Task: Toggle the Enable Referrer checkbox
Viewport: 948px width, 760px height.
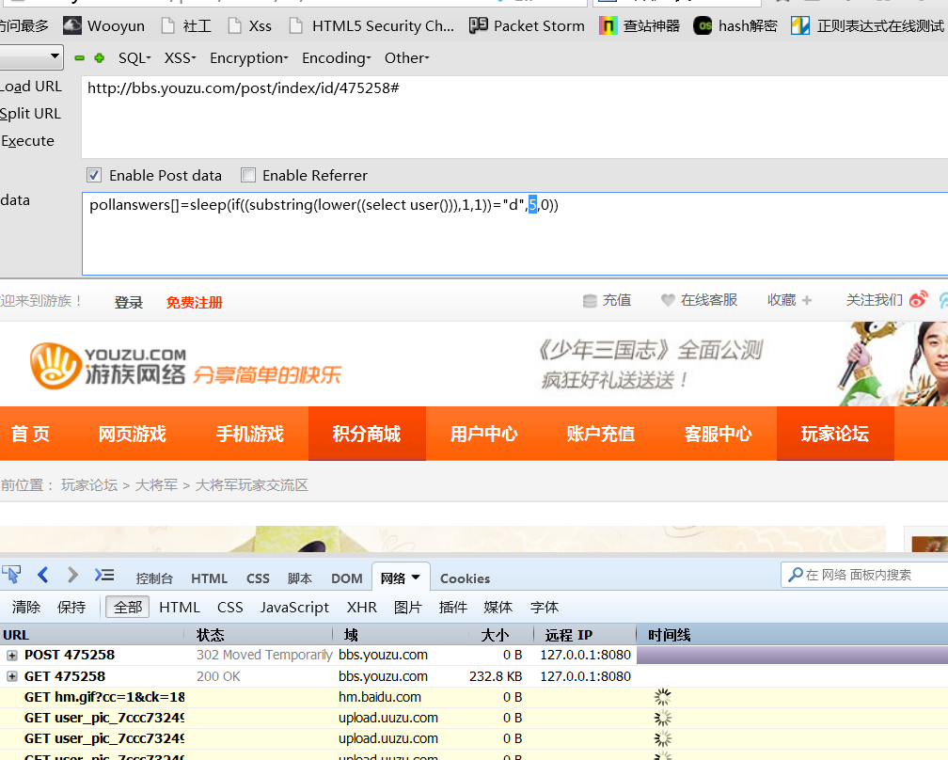Action: [248, 175]
